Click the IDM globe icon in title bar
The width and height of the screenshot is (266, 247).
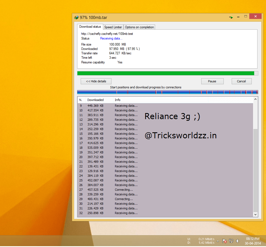76,17
